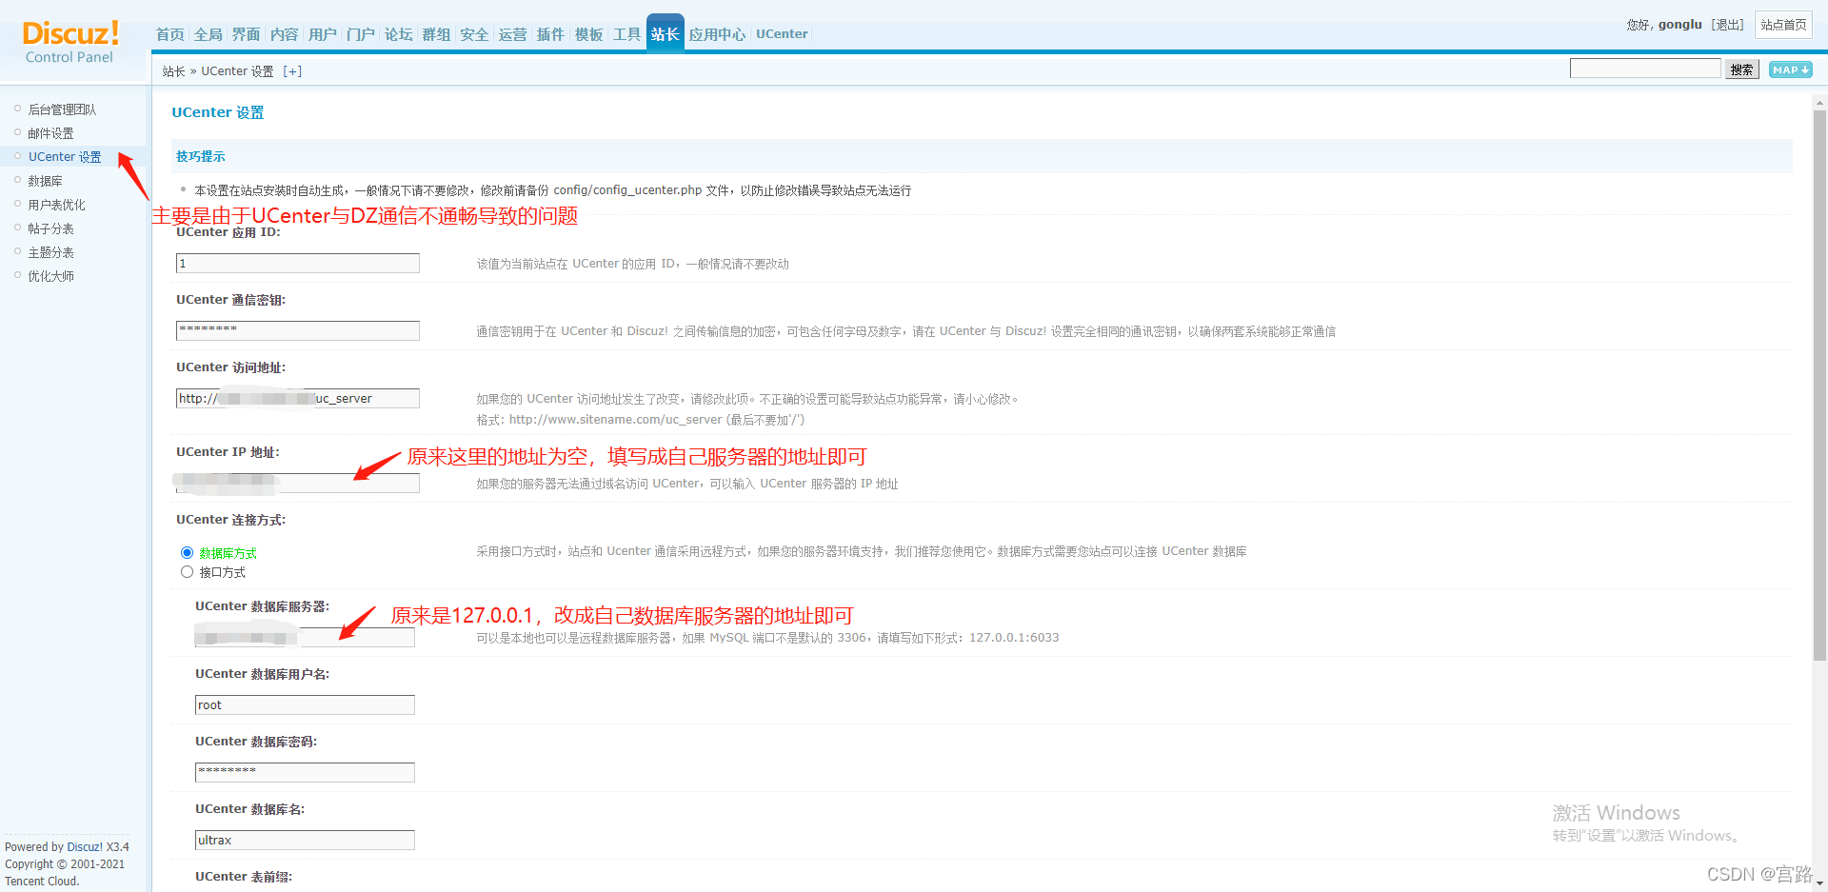Select the active 站长 tab
The height and width of the screenshot is (892, 1828).
pos(666,33)
